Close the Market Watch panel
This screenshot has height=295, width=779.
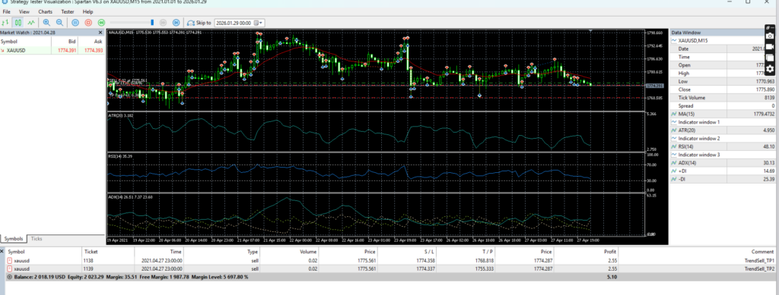click(101, 33)
